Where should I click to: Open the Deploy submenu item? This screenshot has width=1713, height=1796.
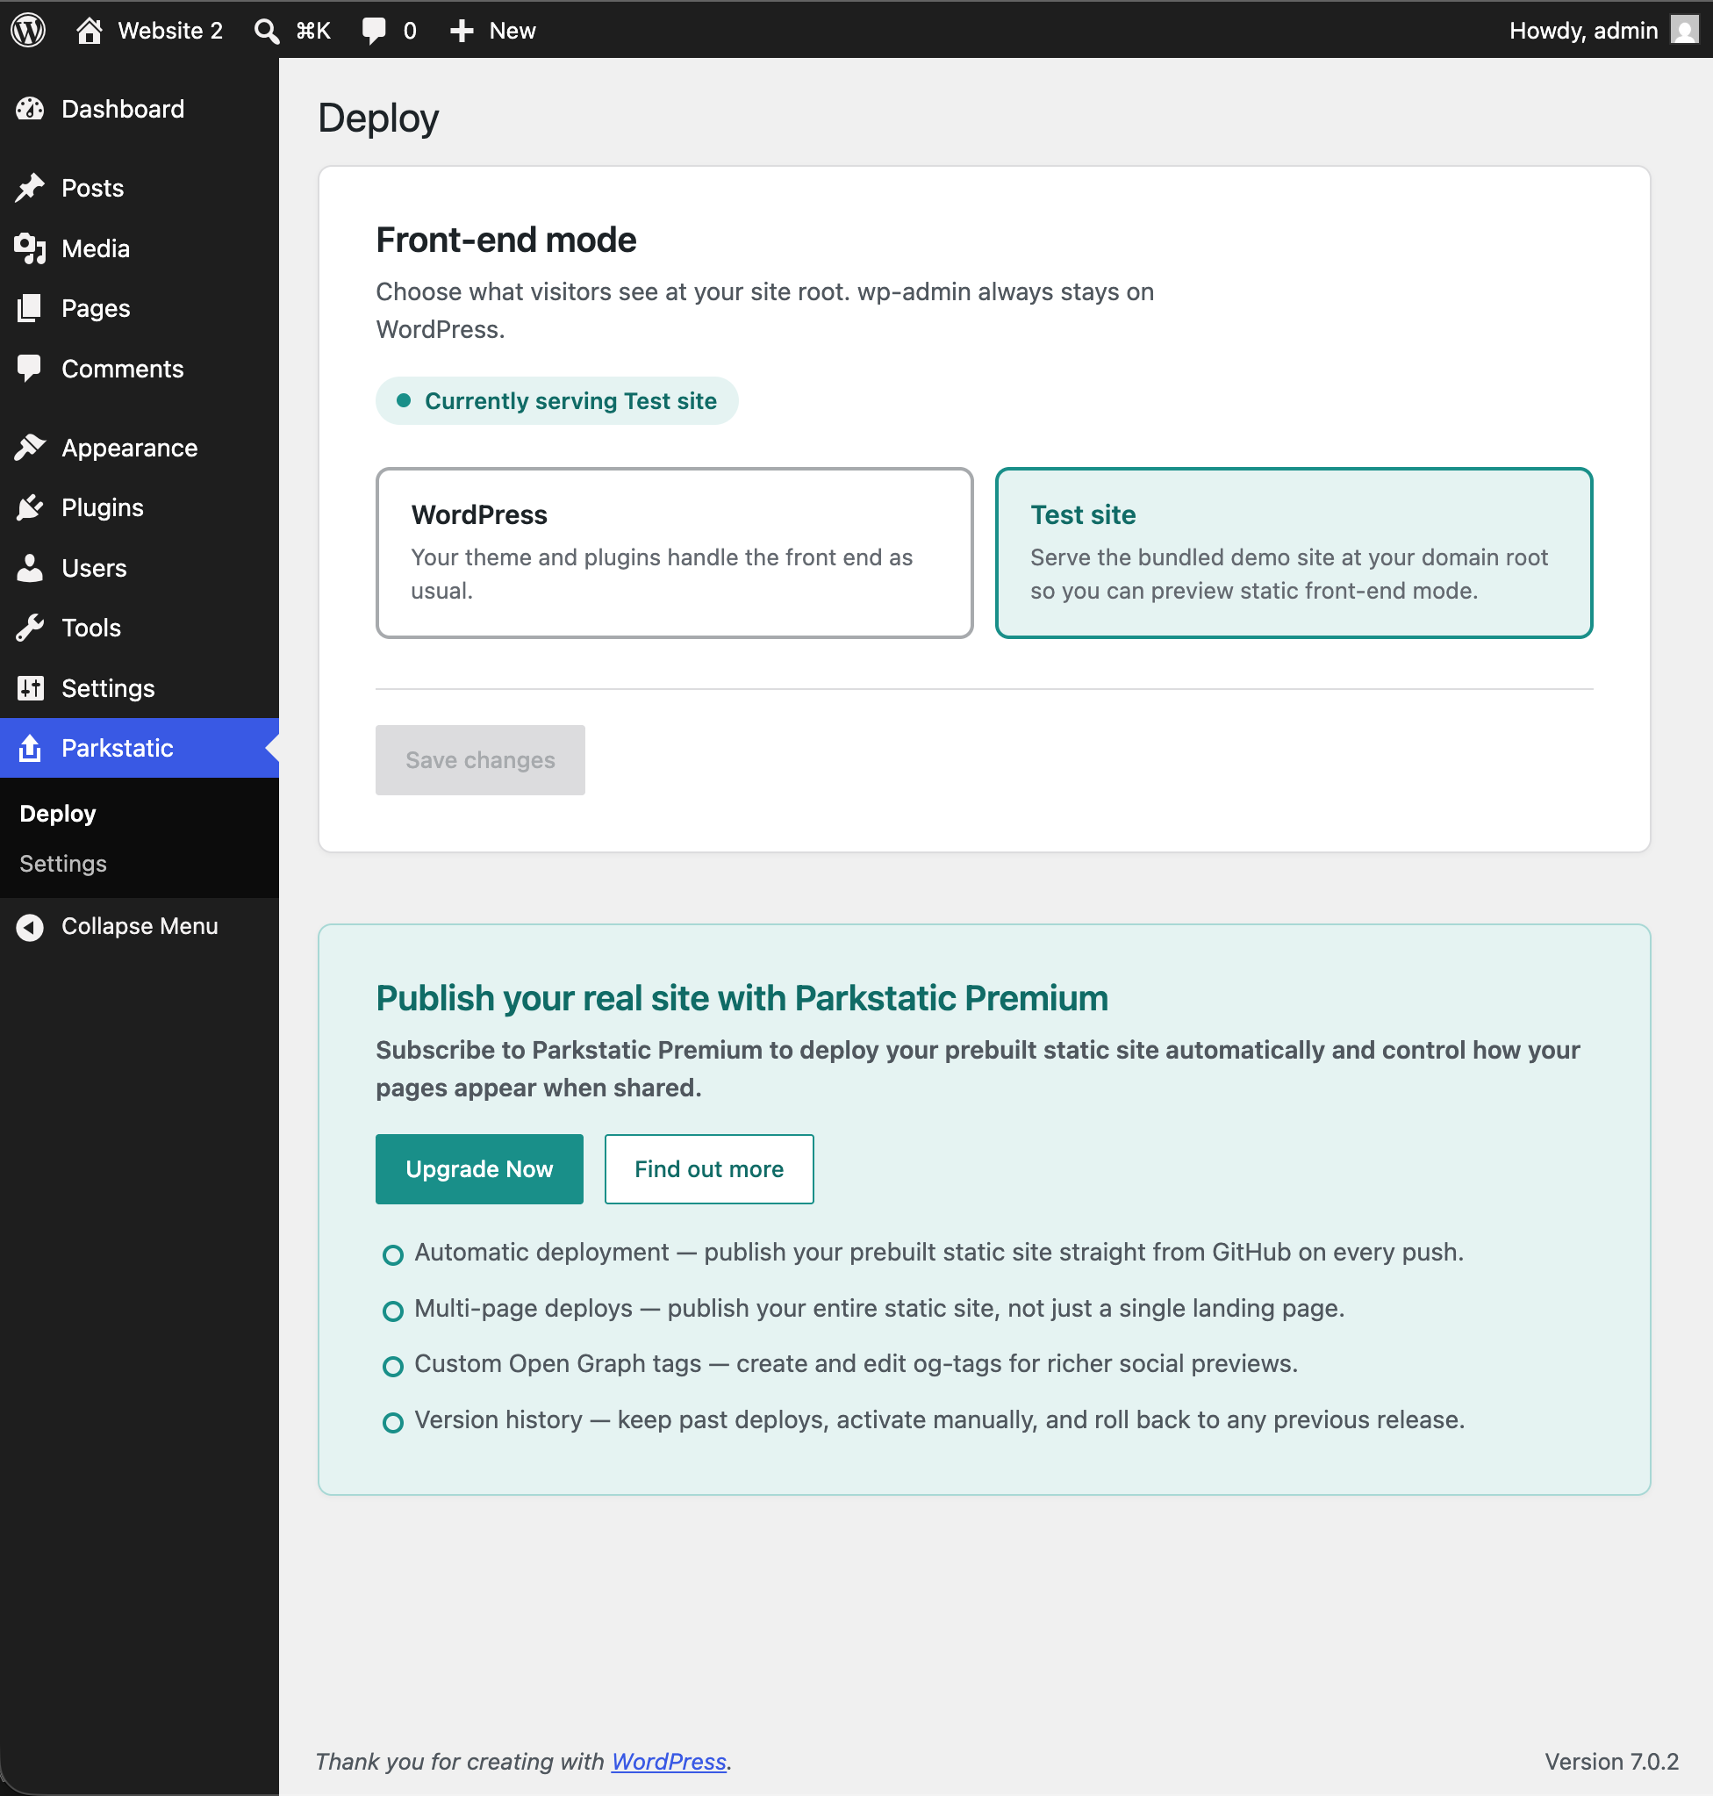58,813
